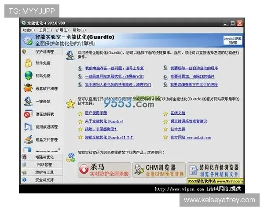264x211 pixels.
Task: Open the 关于全能优化(Guardio) link
Action: point(104,121)
